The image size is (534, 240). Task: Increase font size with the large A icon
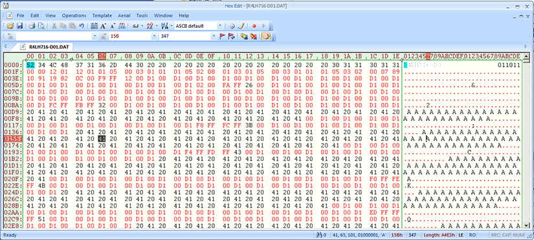coord(104,26)
